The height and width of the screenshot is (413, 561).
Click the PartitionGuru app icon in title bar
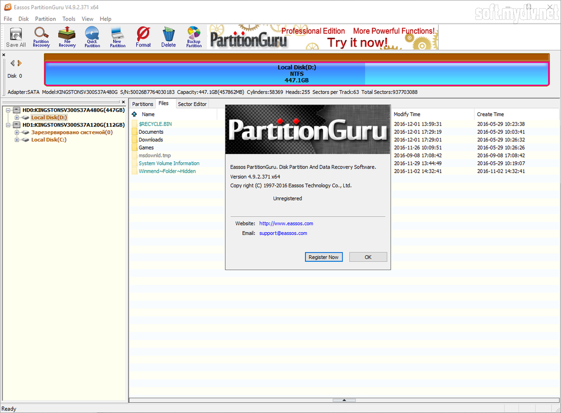[8, 7]
